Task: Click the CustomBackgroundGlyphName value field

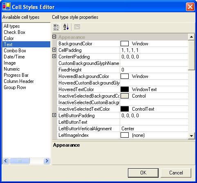Action: tap(154, 63)
